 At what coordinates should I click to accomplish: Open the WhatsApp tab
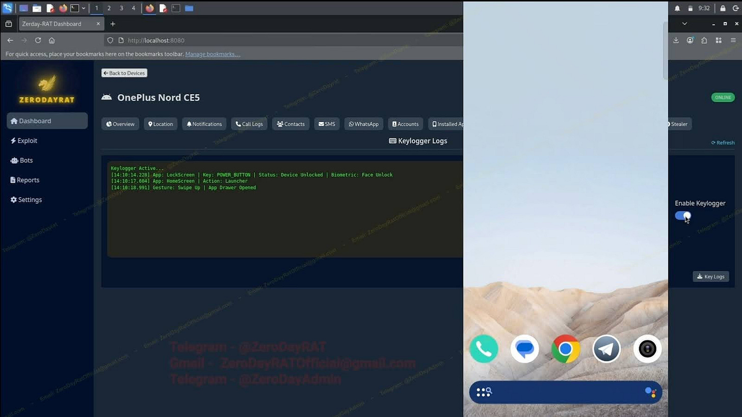pos(364,124)
